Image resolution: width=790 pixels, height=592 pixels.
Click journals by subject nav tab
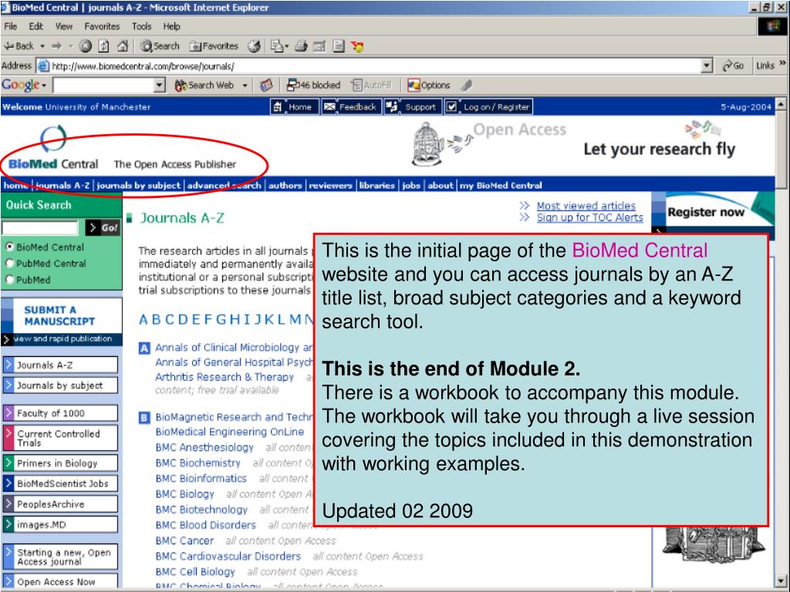[139, 185]
